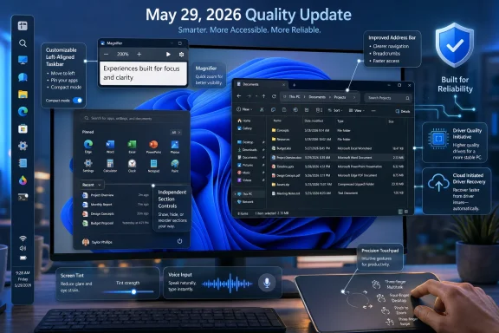This screenshot has height=333, width=499.
Task: Select the Documents tab in File Explorer
Action: point(260,84)
